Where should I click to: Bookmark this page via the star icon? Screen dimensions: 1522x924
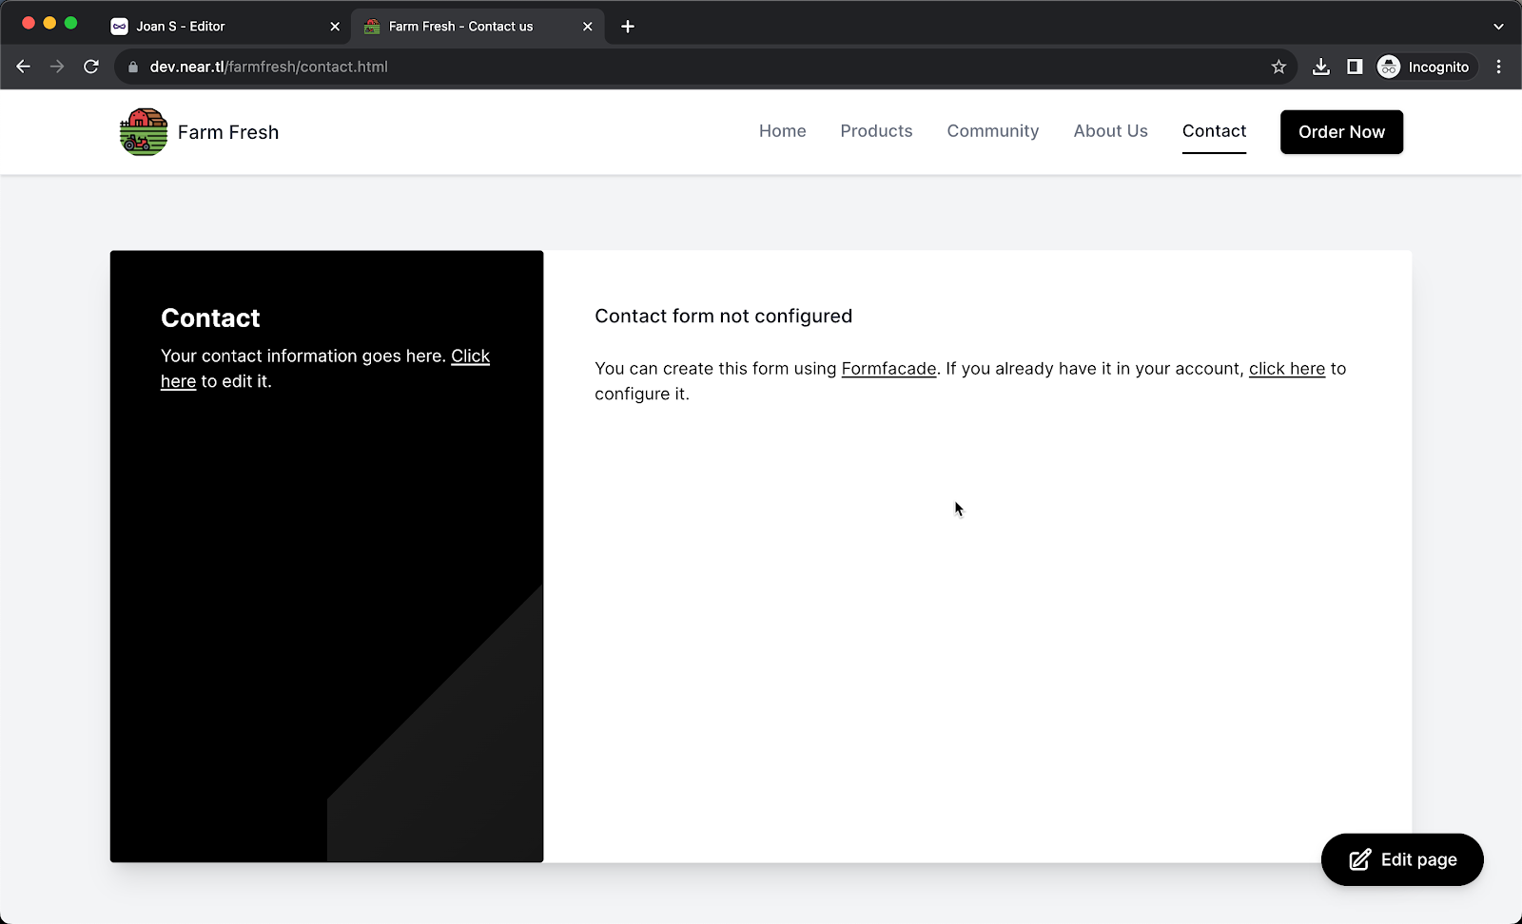click(1278, 67)
